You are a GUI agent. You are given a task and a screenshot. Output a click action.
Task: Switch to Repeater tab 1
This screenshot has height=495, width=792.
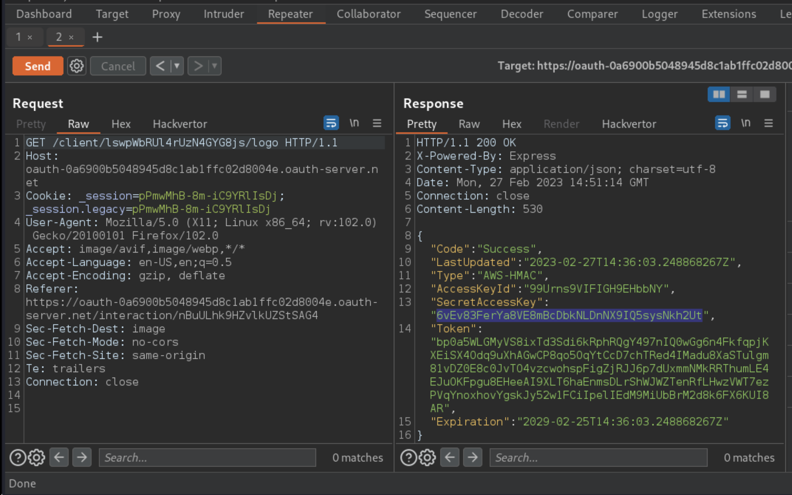(19, 37)
